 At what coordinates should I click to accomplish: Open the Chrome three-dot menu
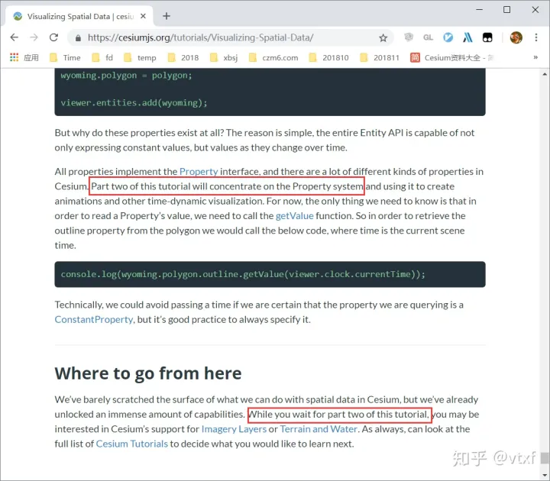pos(536,37)
